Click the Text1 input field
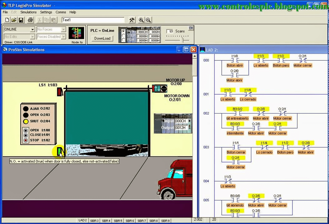 click(x=93, y=20)
